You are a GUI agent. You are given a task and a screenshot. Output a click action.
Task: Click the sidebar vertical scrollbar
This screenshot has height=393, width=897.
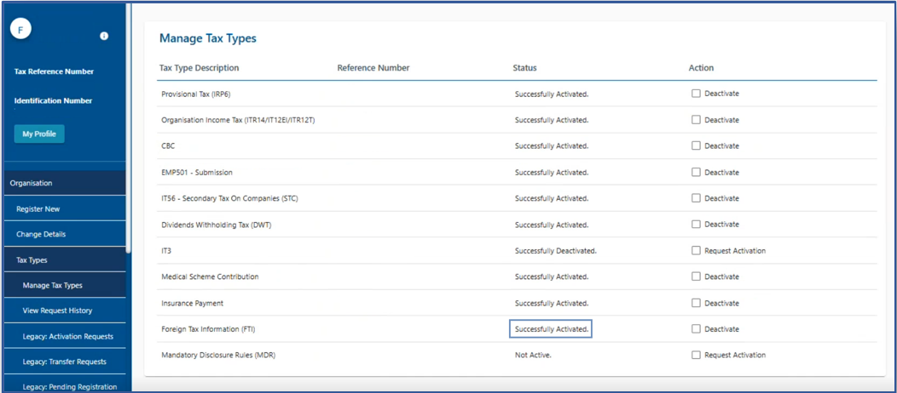click(x=129, y=128)
